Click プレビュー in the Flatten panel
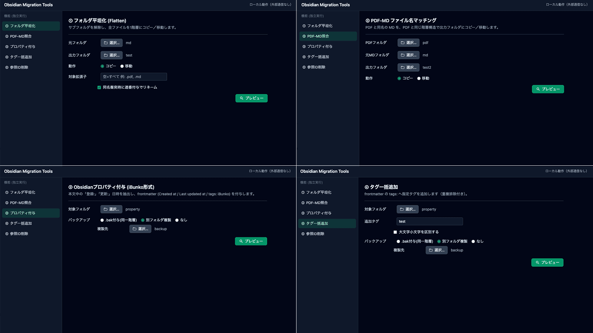 (251, 98)
